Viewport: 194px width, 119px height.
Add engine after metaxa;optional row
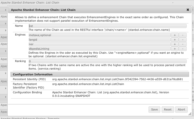[175, 35]
